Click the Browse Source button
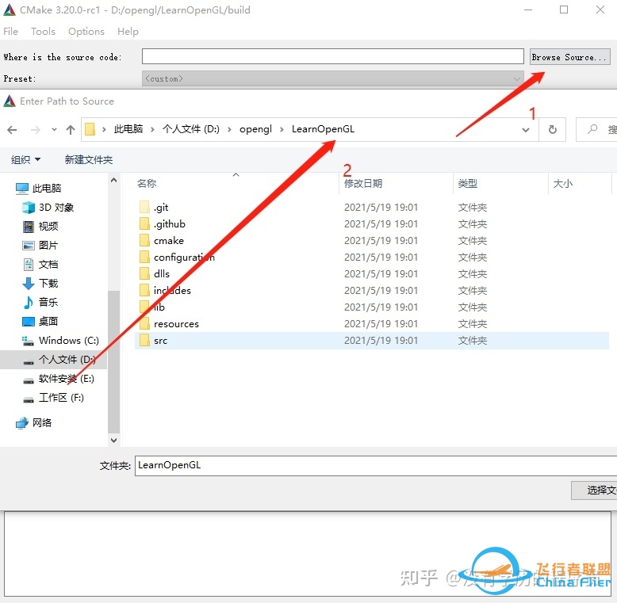The height and width of the screenshot is (603, 617). tap(569, 57)
